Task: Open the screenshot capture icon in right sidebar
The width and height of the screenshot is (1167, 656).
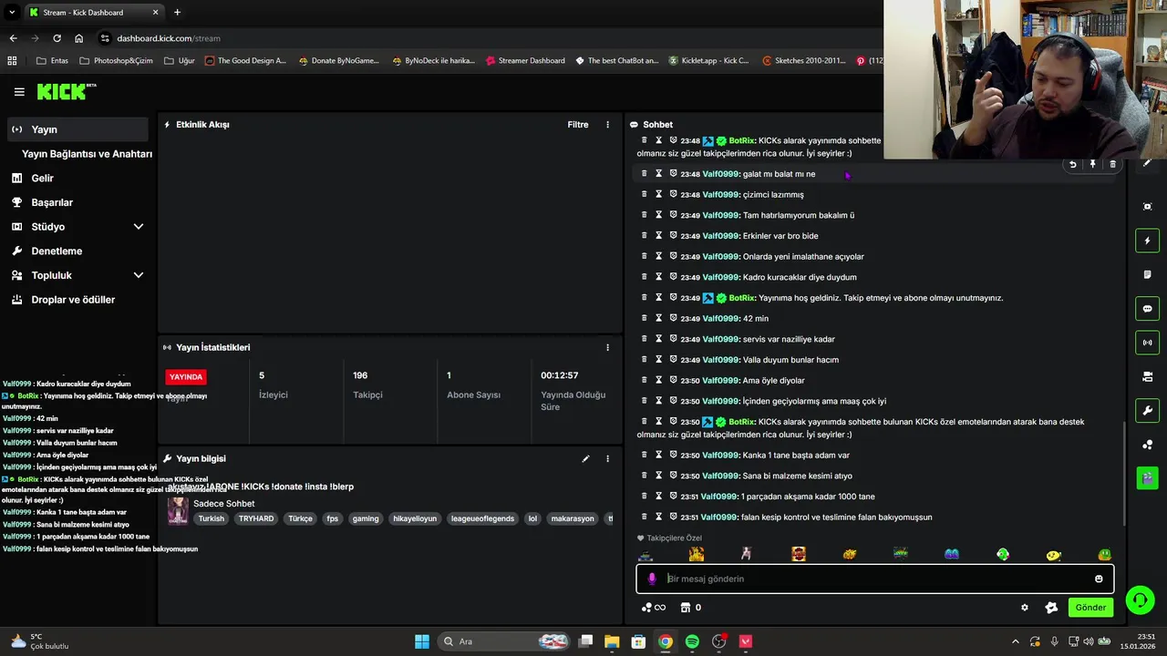Action: coord(1148,207)
